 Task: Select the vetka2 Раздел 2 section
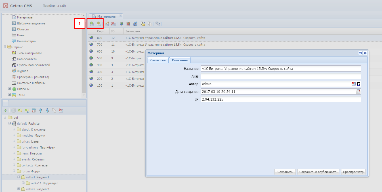pyautogui.click(x=37, y=189)
